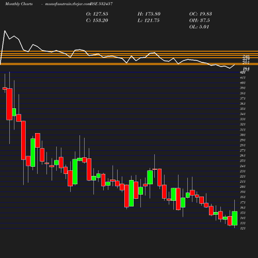The image size is (258, 258).
Task: Click the 241 price axis label
Action: click(243, 166)
